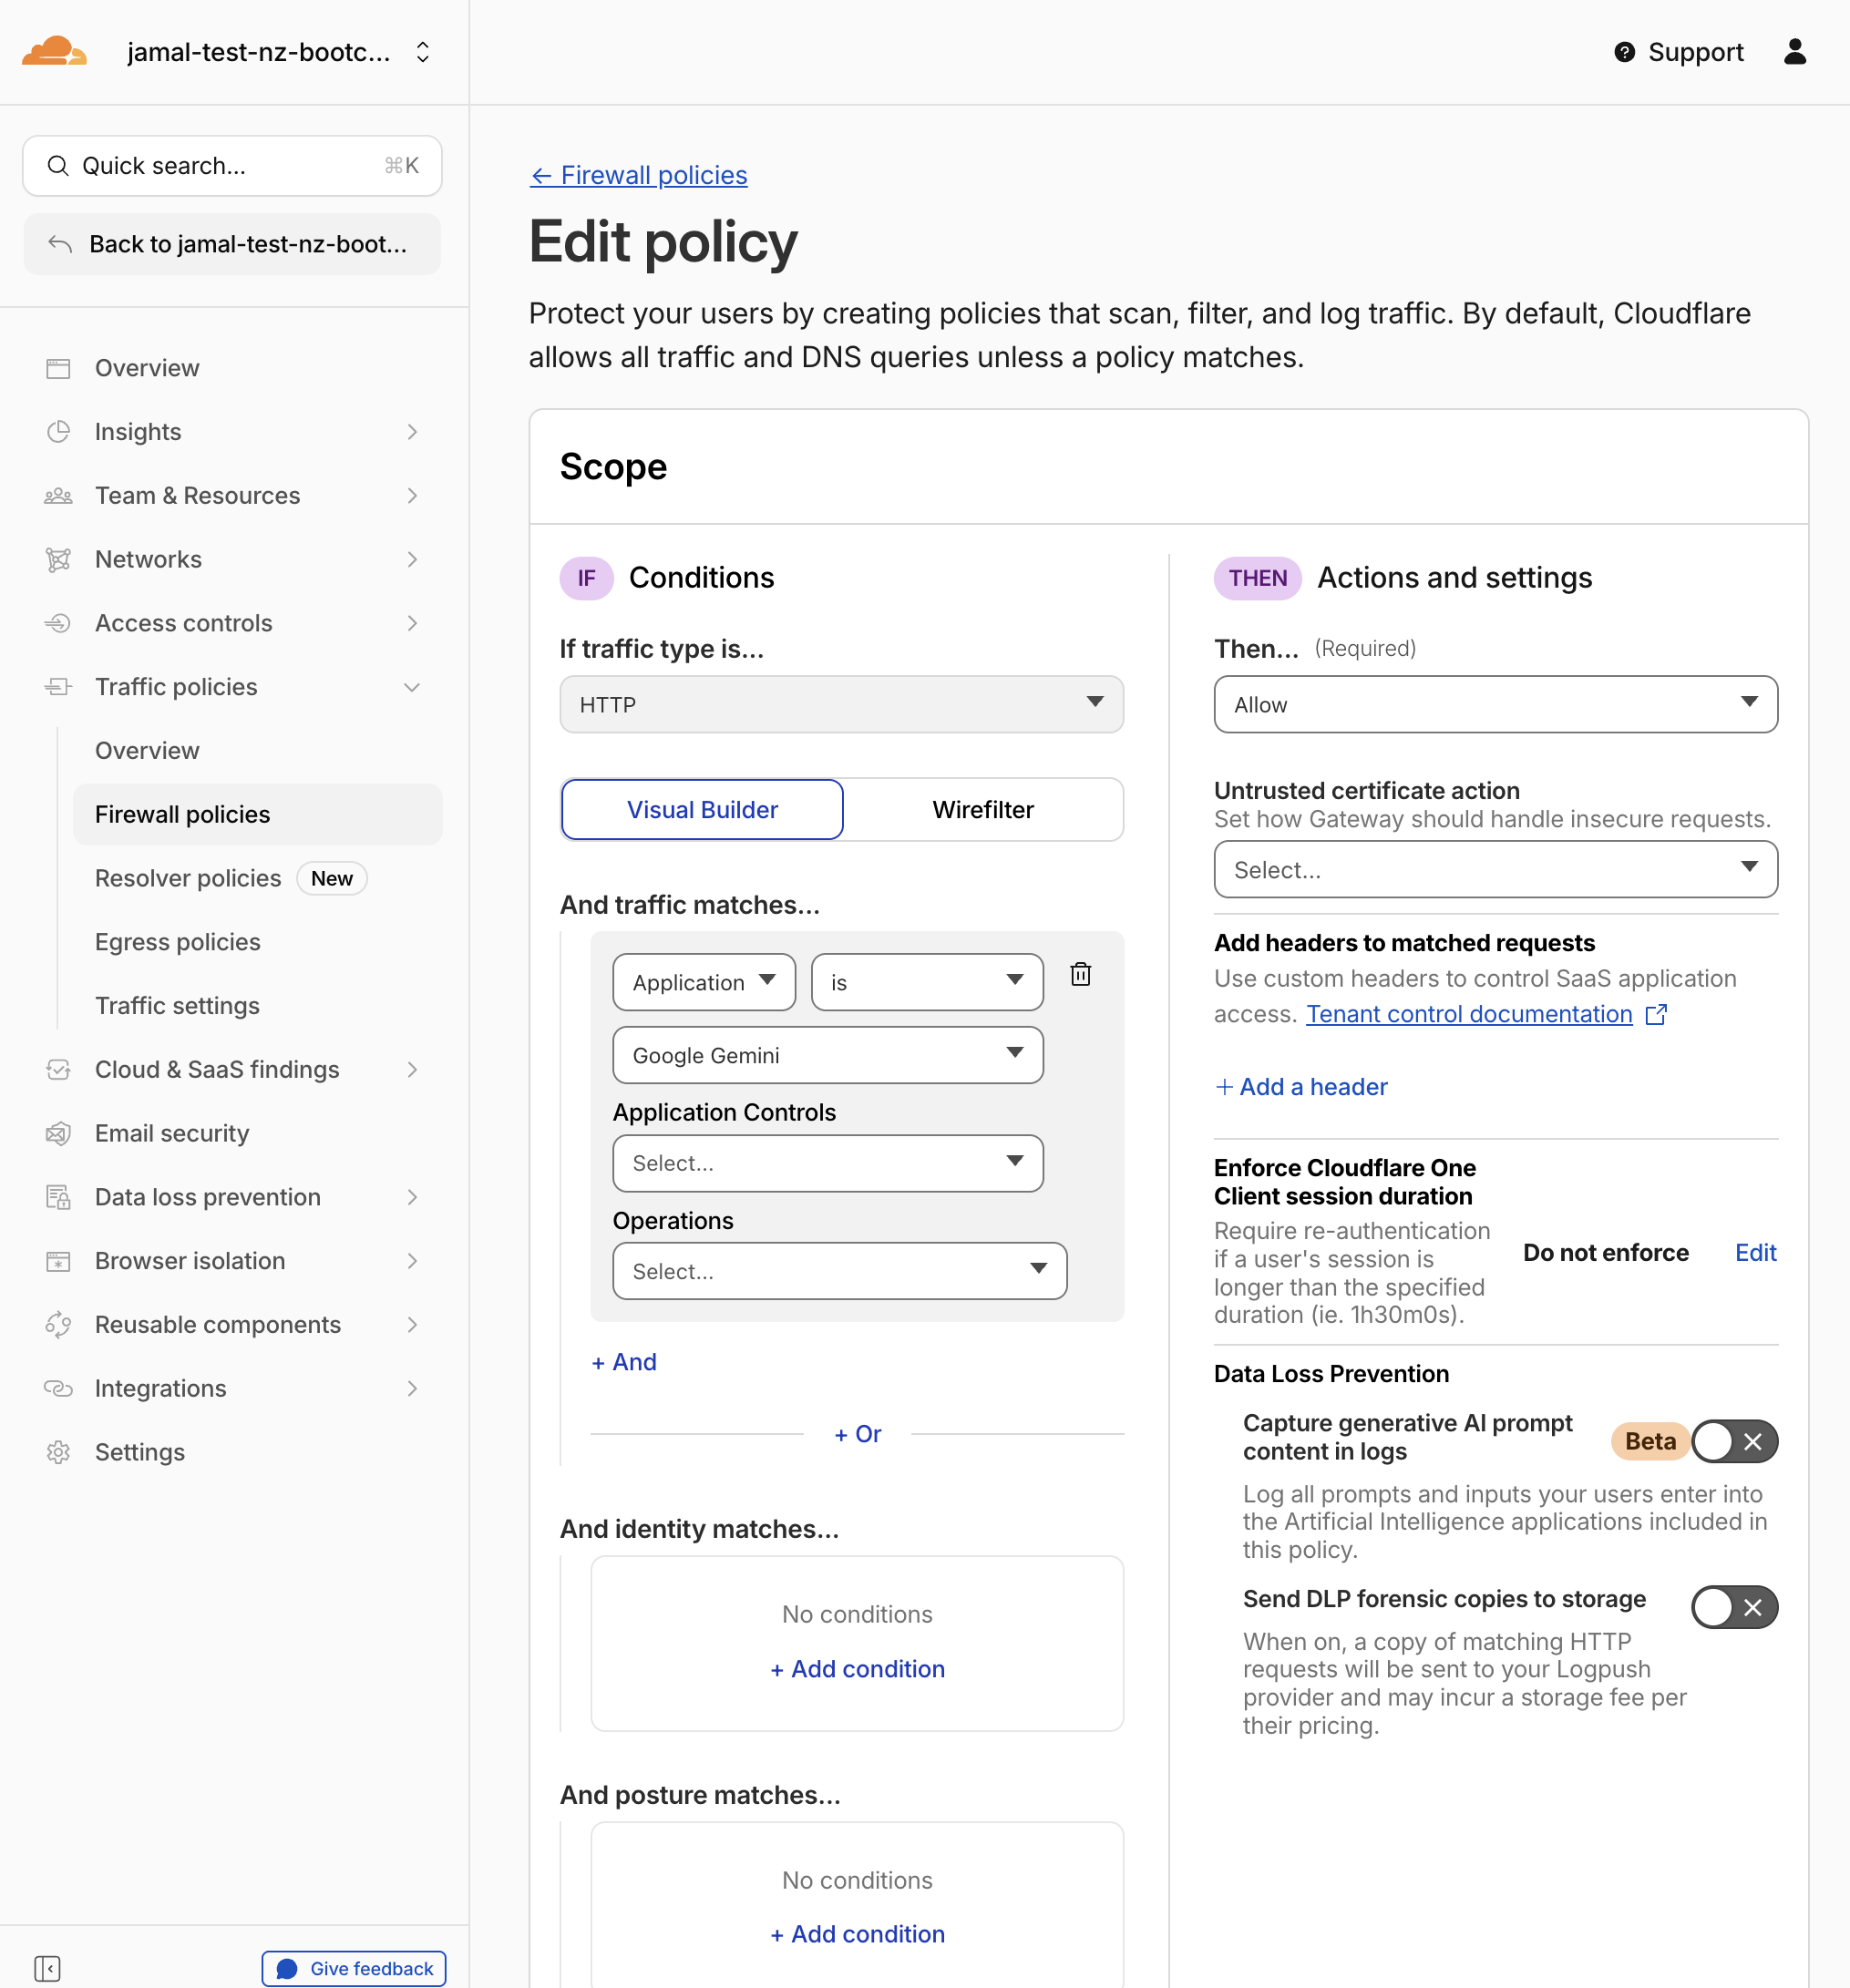The height and width of the screenshot is (1988, 1850).
Task: Click the Support help icon
Action: 1624,52
